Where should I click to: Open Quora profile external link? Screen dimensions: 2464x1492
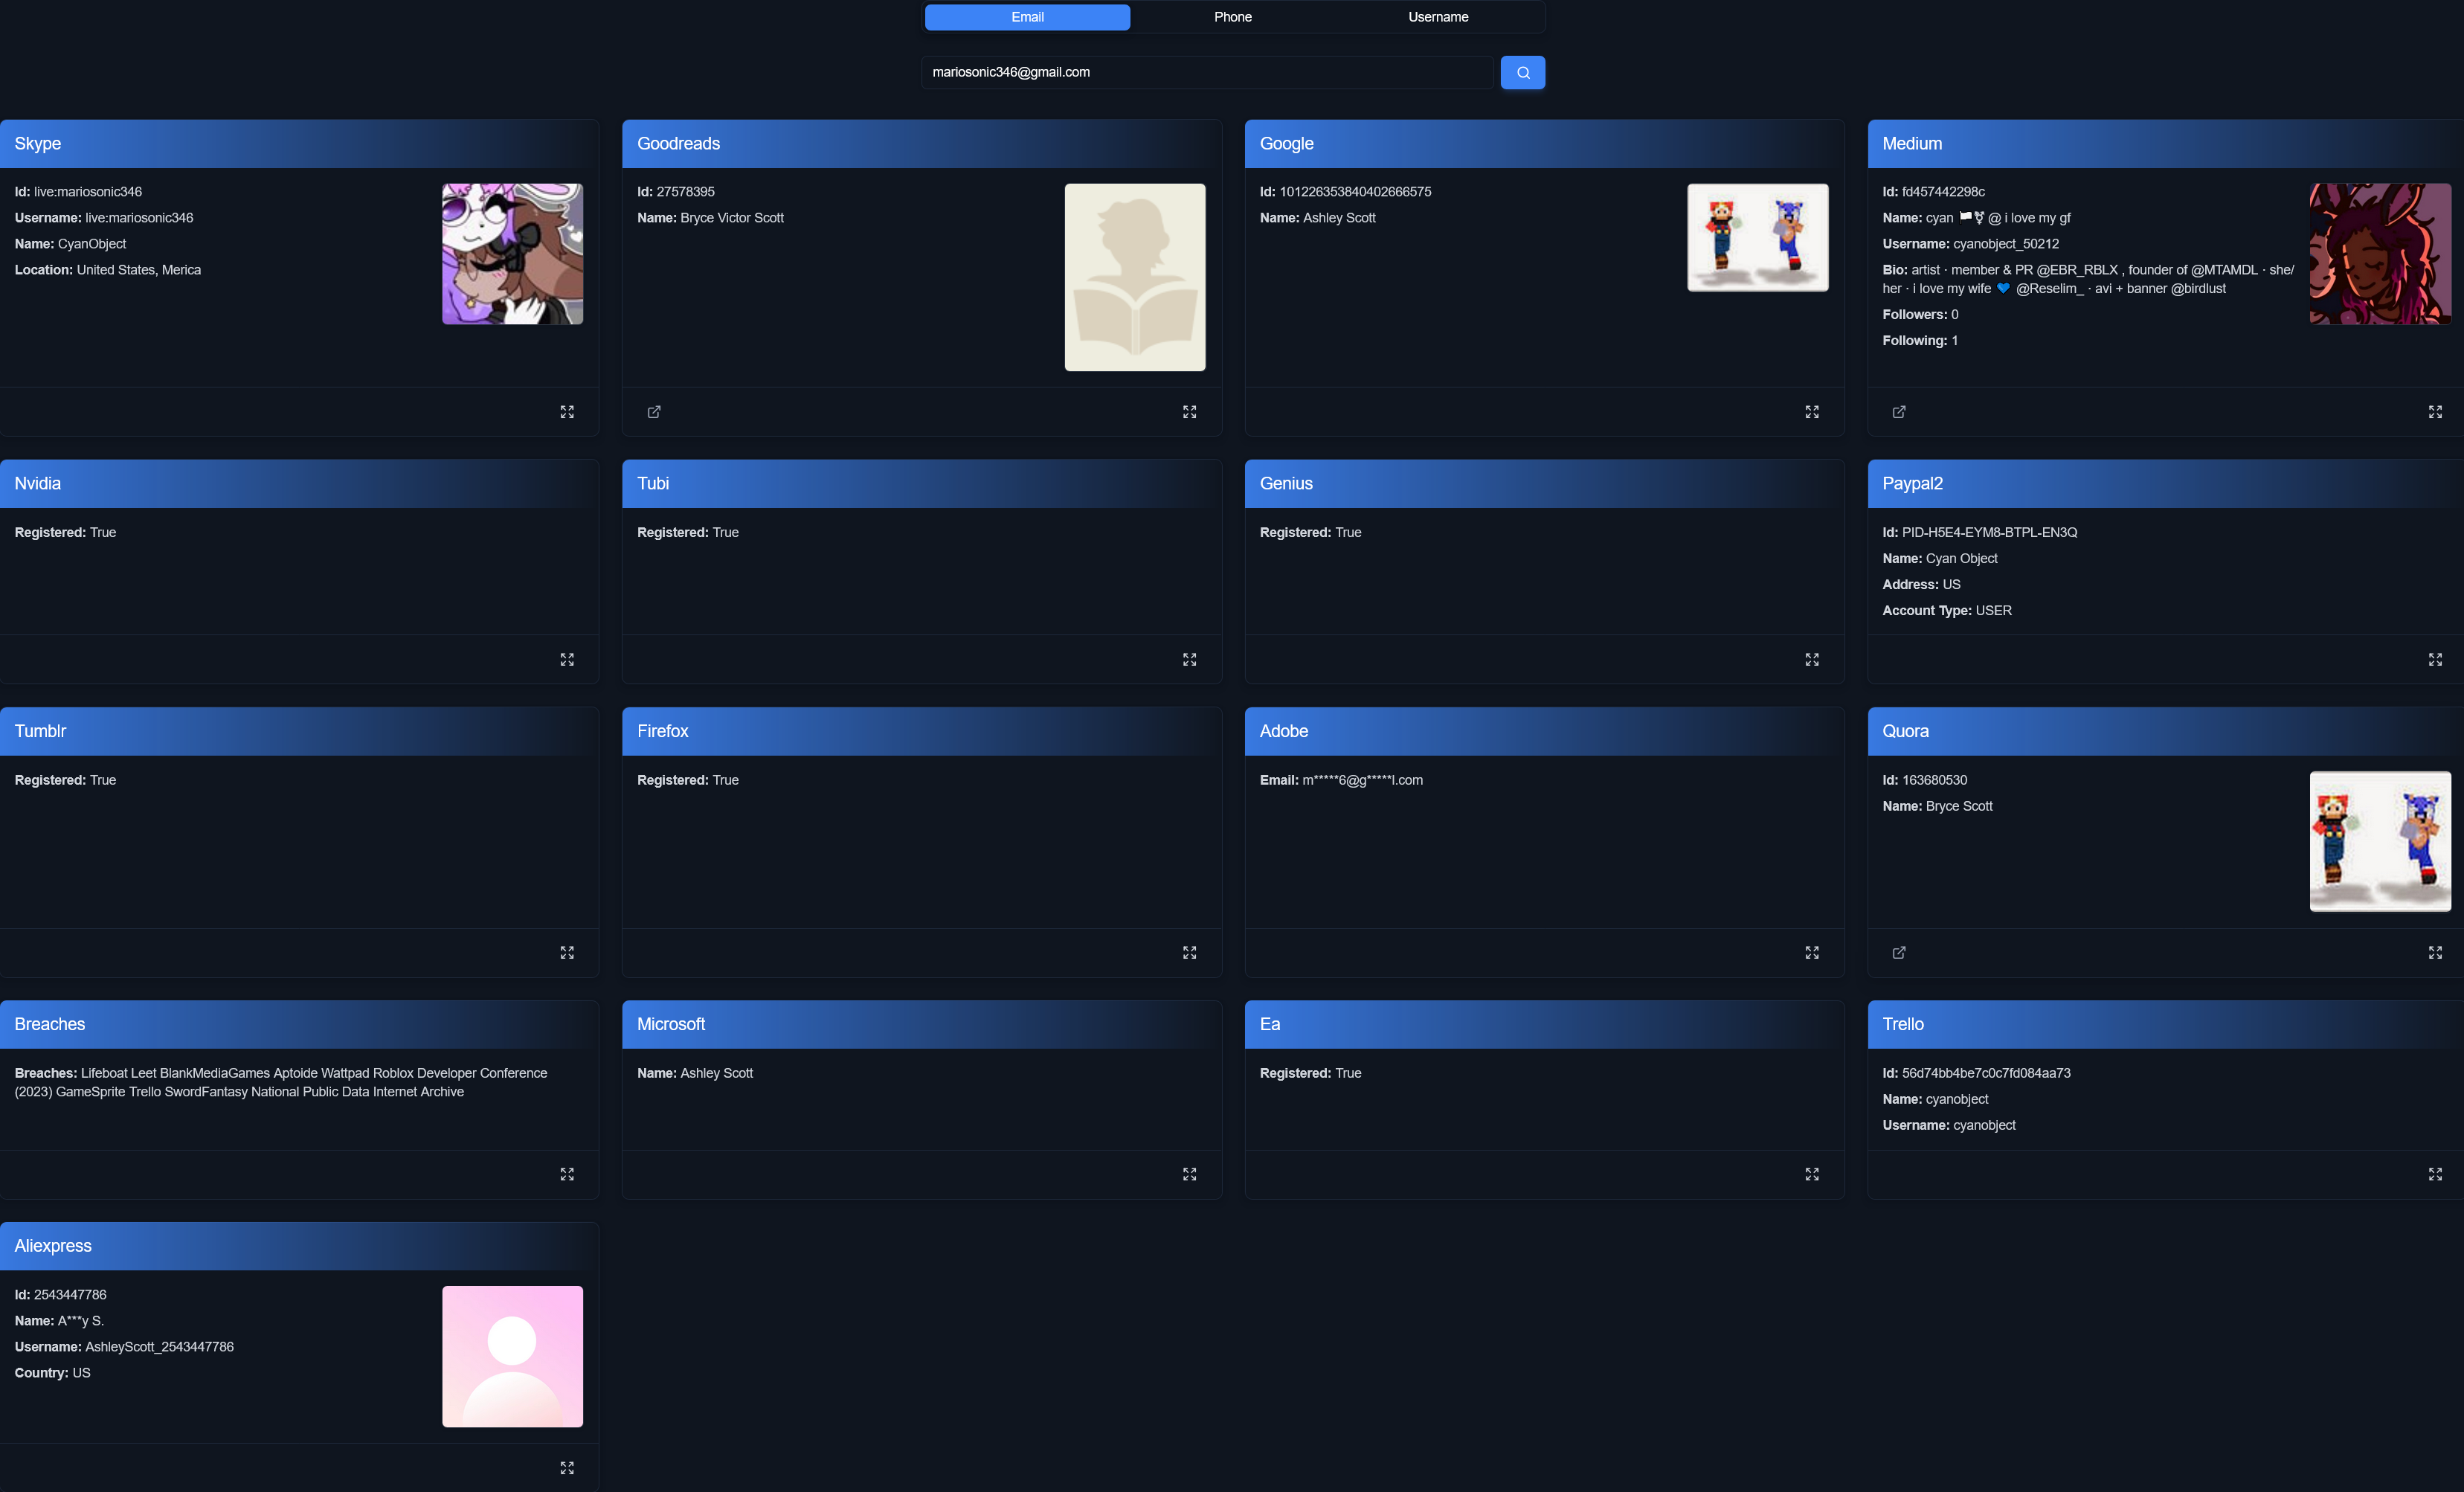[1899, 953]
